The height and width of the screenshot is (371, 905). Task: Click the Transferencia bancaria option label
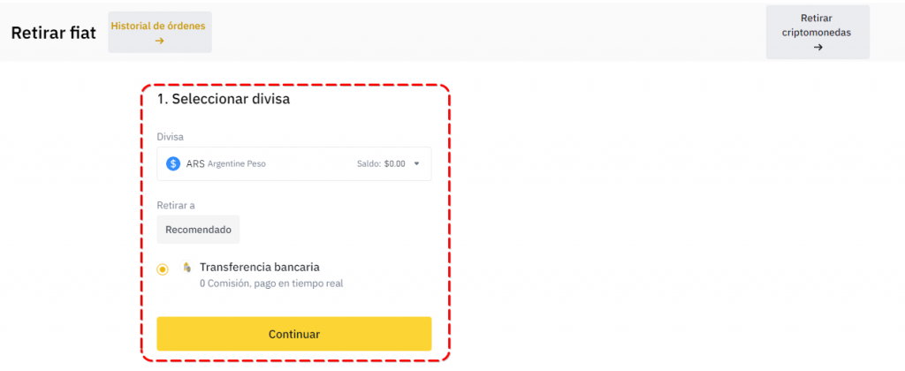[259, 267]
